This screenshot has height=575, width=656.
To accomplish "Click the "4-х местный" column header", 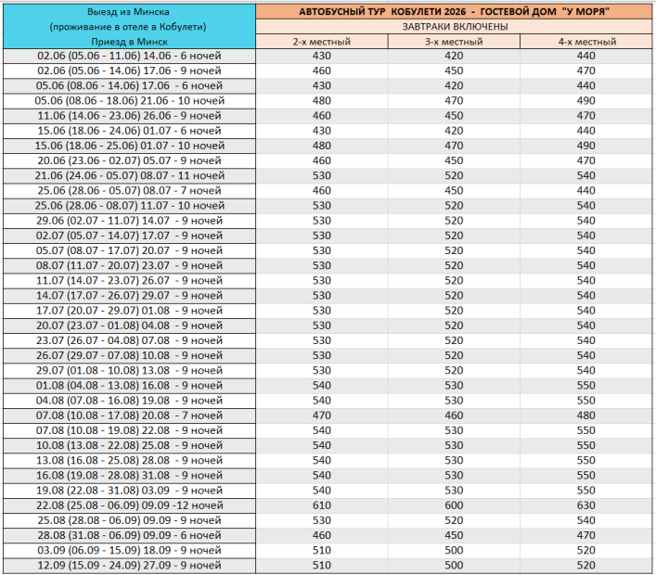I will point(585,42).
